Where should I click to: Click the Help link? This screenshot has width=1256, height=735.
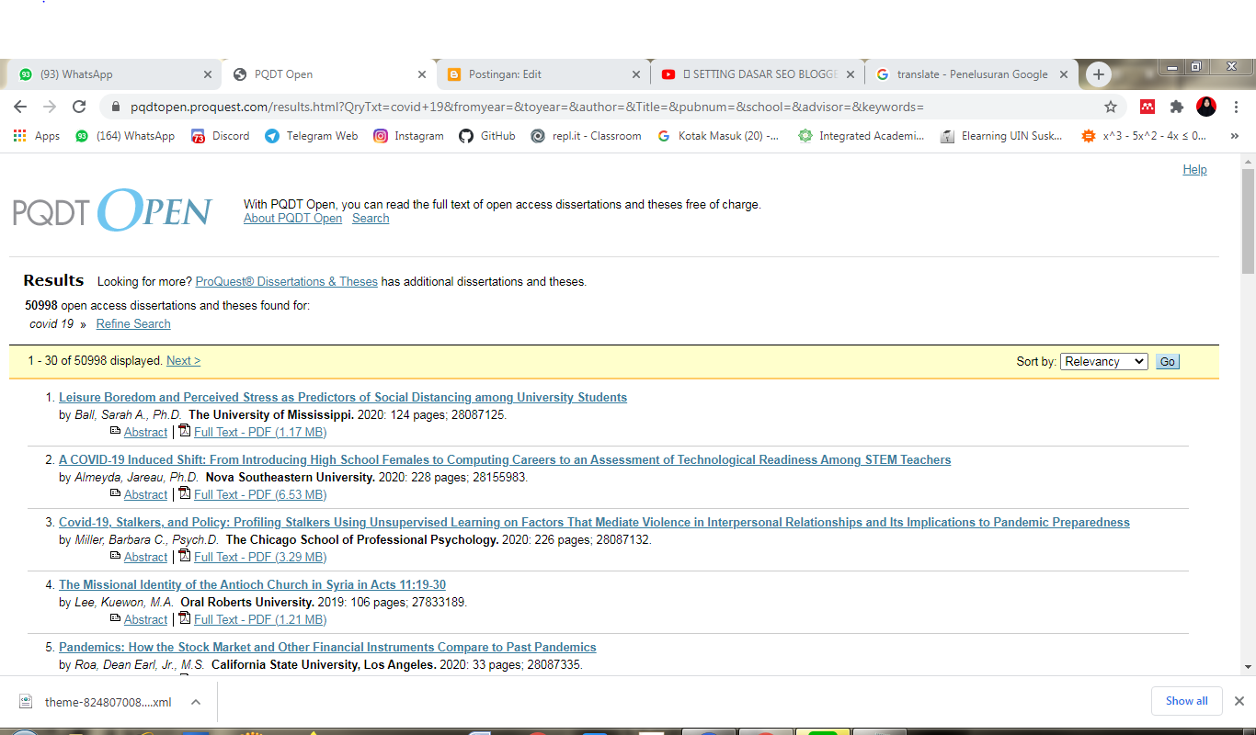[x=1194, y=169]
